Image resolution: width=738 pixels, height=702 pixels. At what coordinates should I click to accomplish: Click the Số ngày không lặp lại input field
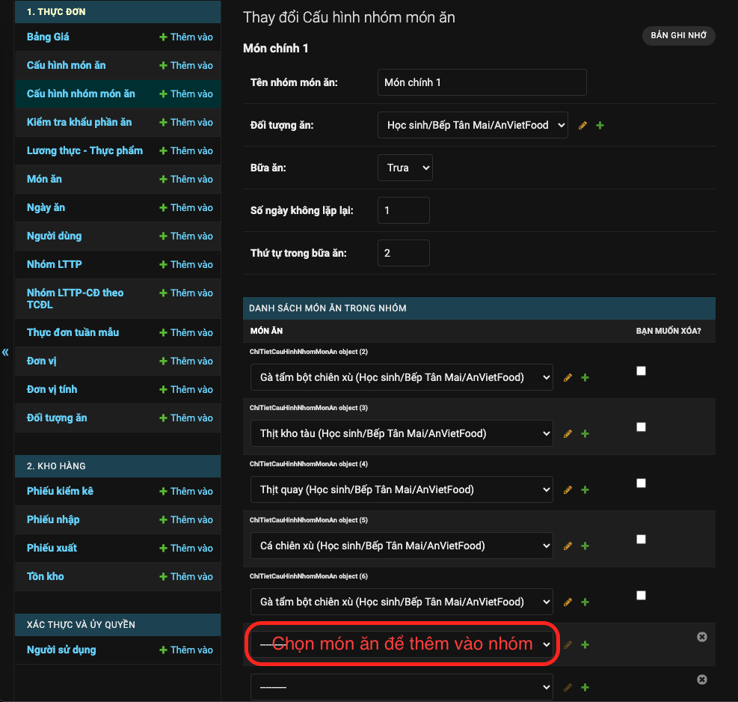click(x=403, y=210)
